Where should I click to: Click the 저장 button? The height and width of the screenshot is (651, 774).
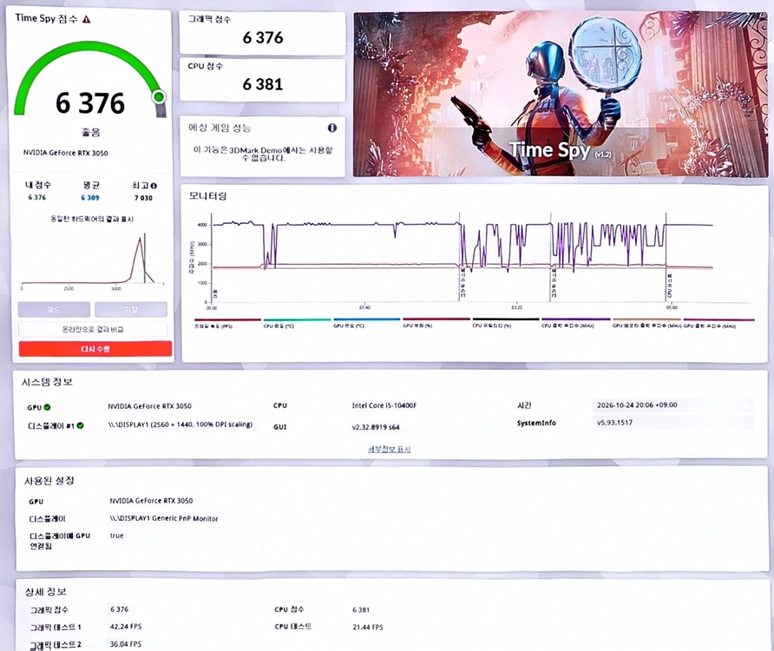pyautogui.click(x=131, y=310)
